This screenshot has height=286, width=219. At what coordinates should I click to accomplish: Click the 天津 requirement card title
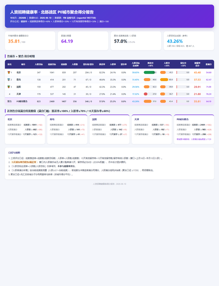point(137,119)
